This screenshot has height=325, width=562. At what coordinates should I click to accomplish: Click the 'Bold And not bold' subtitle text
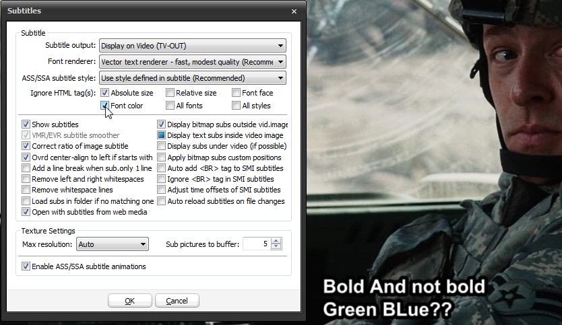pyautogui.click(x=404, y=287)
